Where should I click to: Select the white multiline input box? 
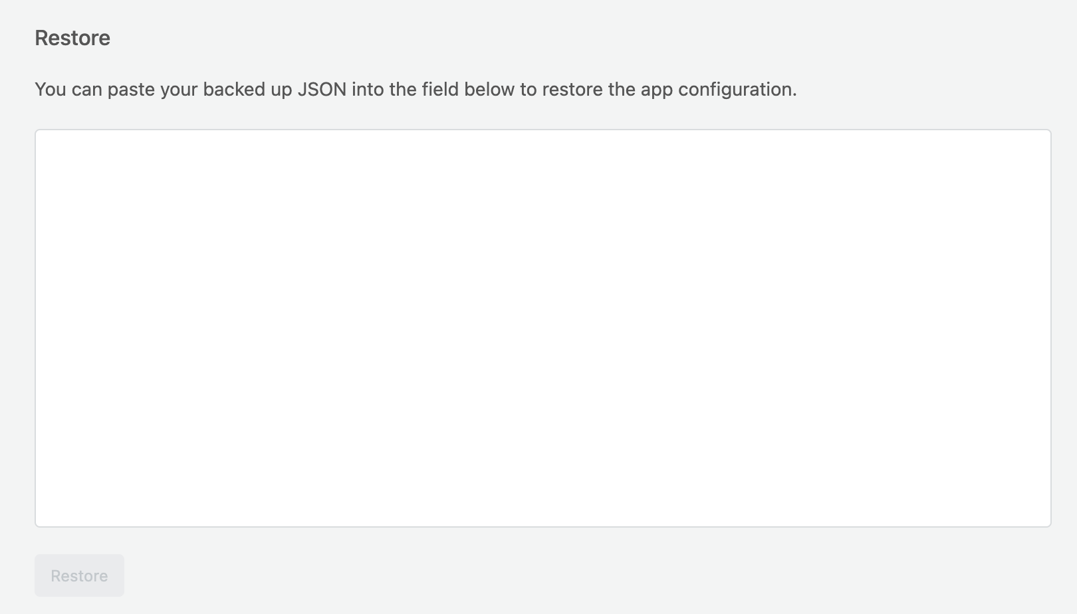[542, 328]
